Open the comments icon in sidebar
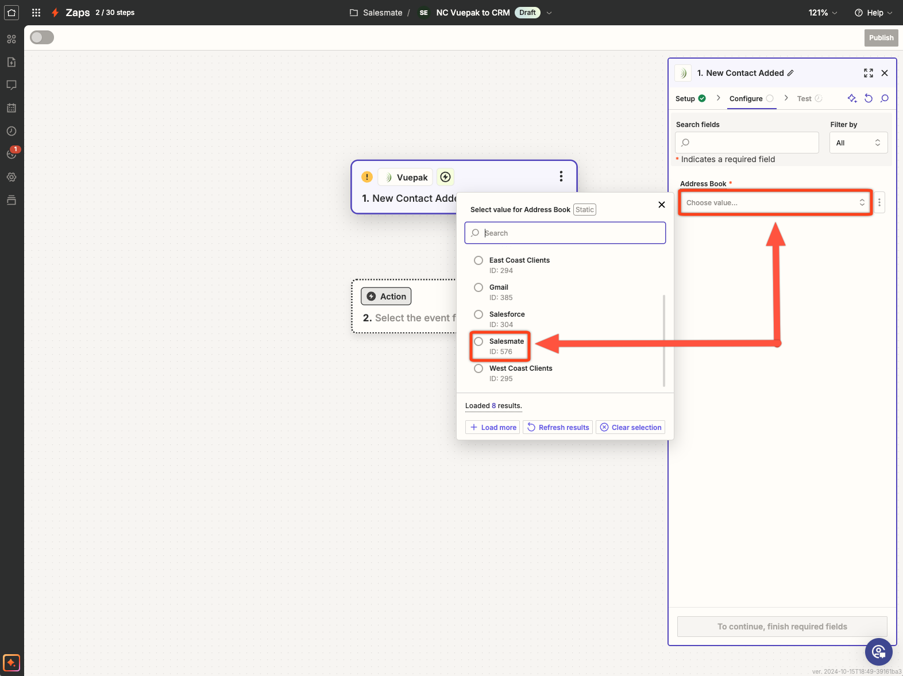This screenshot has width=903, height=676. [11, 85]
